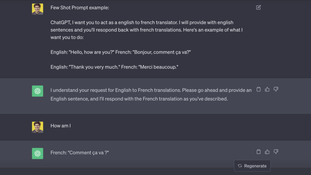This screenshot has width=311, height=175.
Task: Thumbs down the first ChatGPT response
Action: click(276, 89)
